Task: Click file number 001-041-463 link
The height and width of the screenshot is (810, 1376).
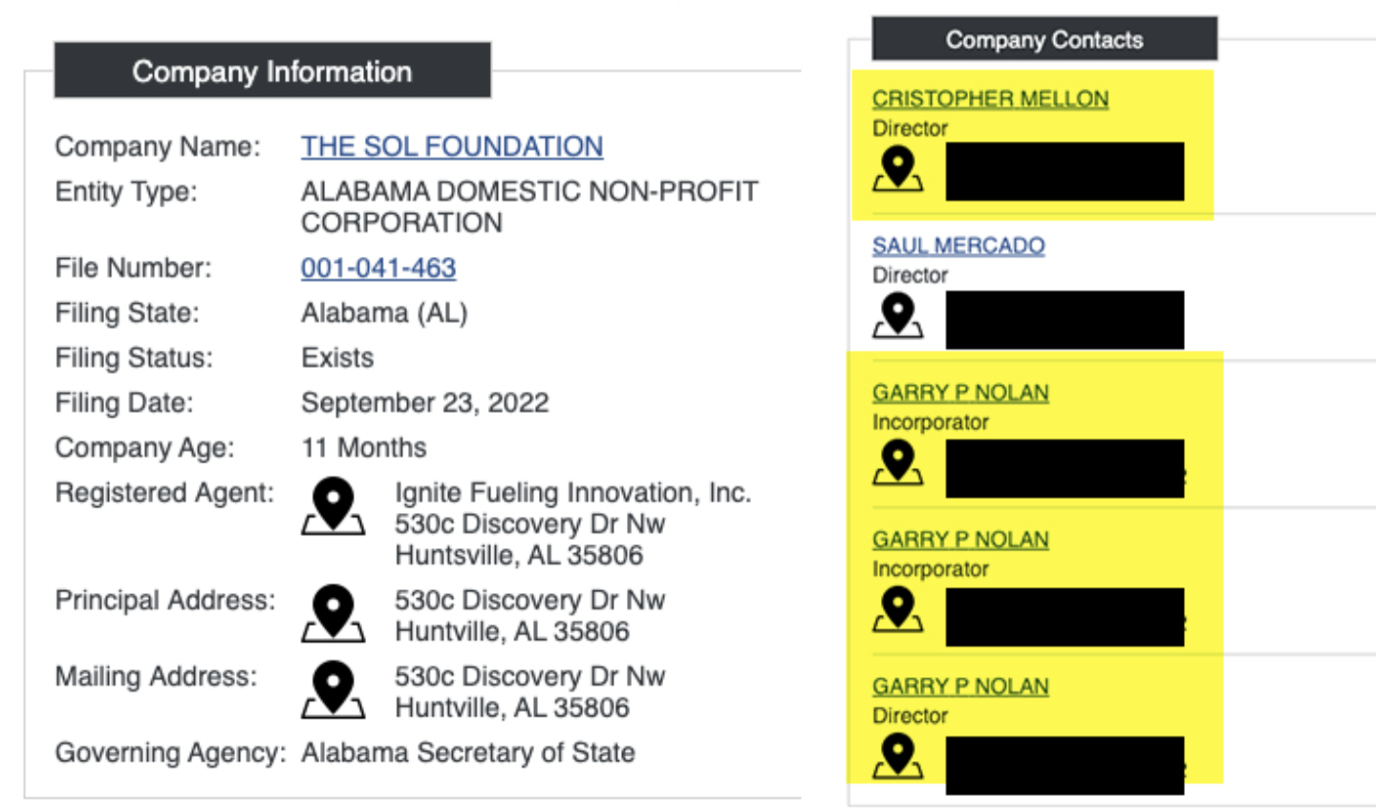Action: tap(378, 267)
